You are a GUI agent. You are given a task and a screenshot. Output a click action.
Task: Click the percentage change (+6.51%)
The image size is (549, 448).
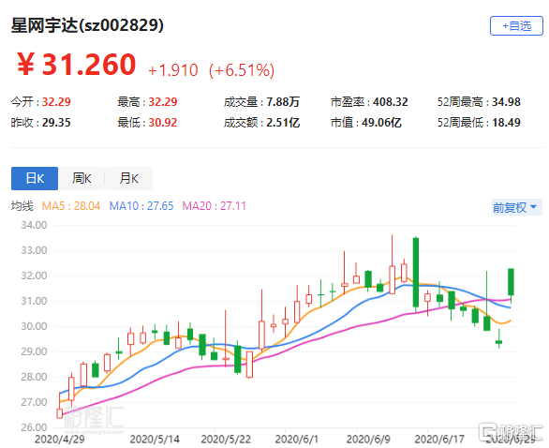[x=242, y=70]
